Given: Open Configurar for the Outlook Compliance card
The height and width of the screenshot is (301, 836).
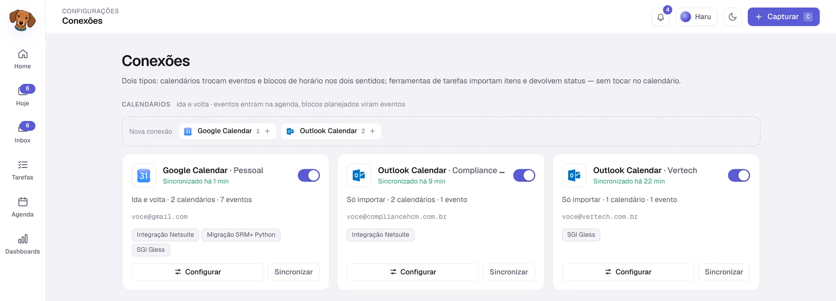Looking at the screenshot, I should (x=413, y=272).
